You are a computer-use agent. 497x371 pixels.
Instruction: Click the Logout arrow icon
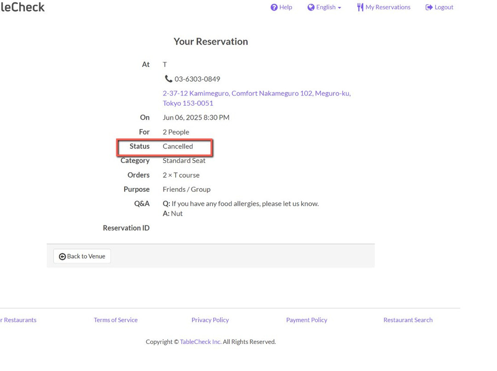coord(429,7)
